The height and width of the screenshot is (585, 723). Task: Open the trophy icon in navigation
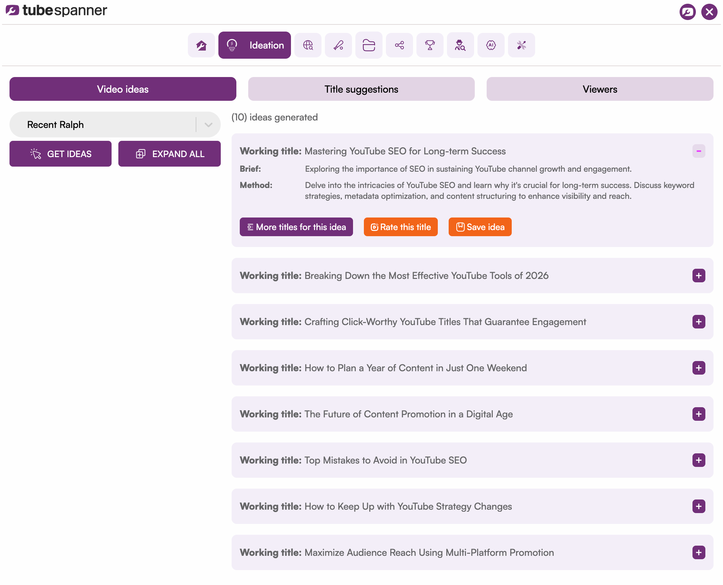[430, 45]
